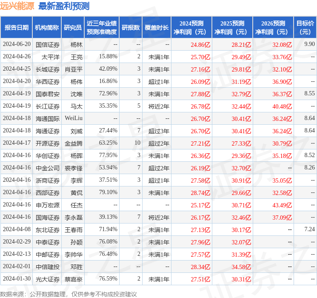Select analyst 李帅华
This screenshot has width=317, height=298.
tap(74, 255)
